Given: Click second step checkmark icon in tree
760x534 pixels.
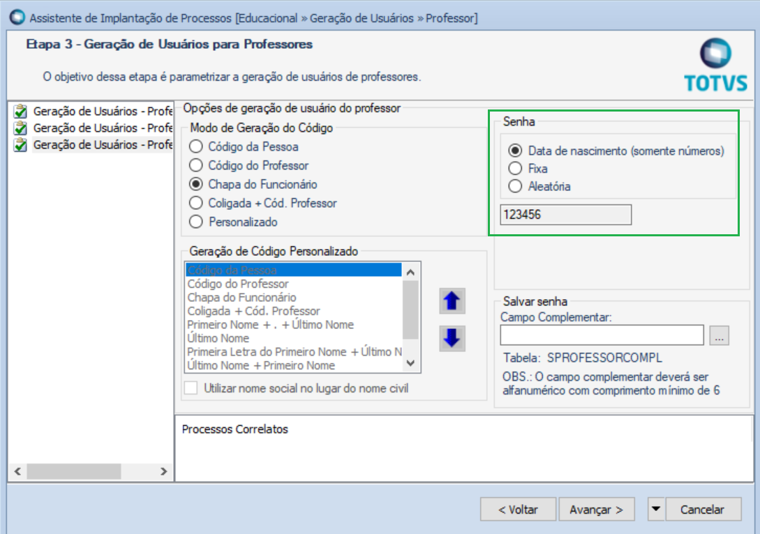Looking at the screenshot, I should [20, 128].
